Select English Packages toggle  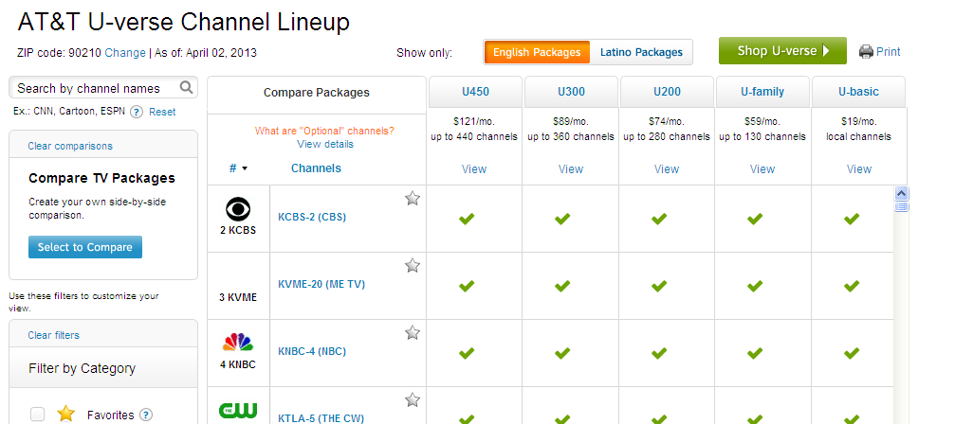coord(537,52)
